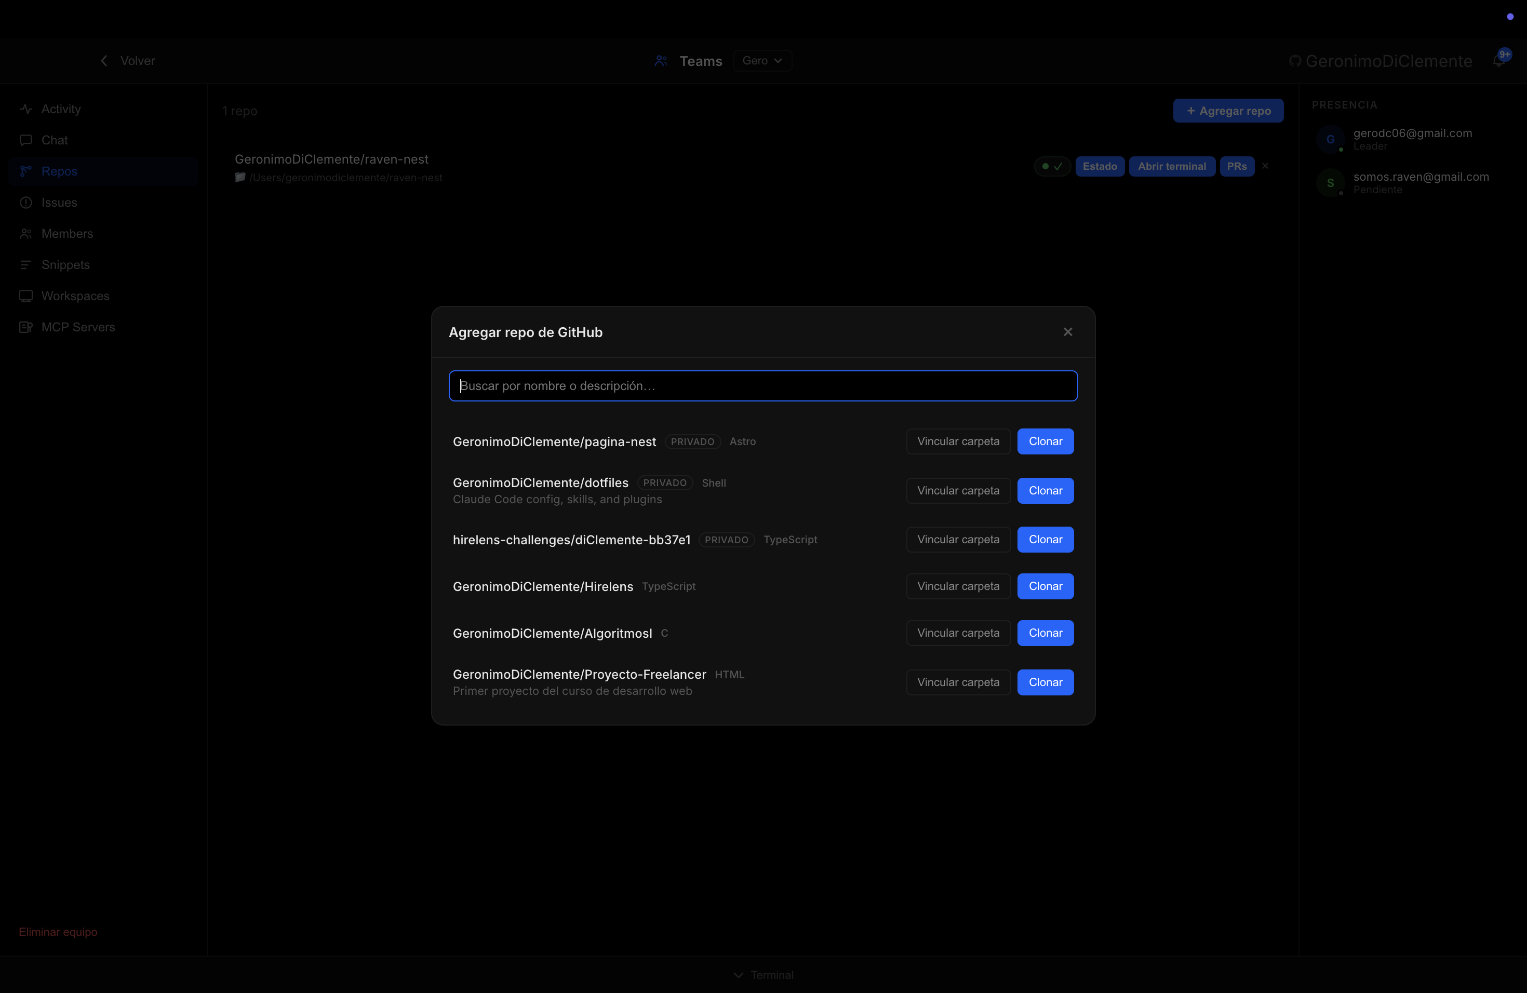Click the Eliminar equipo link
Viewport: 1527px width, 993px height.
coord(57,932)
